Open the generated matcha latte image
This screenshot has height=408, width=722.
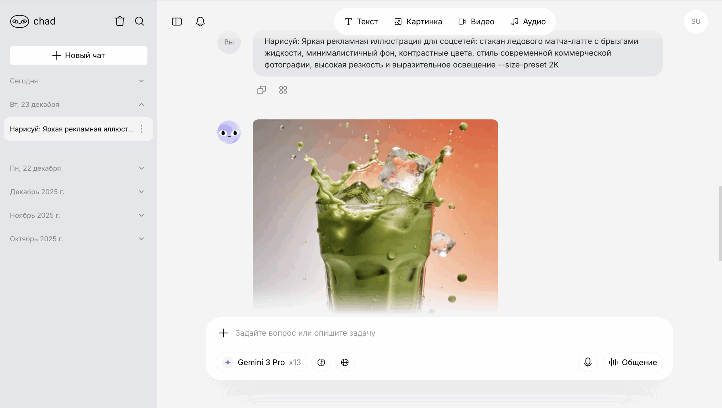tap(375, 215)
